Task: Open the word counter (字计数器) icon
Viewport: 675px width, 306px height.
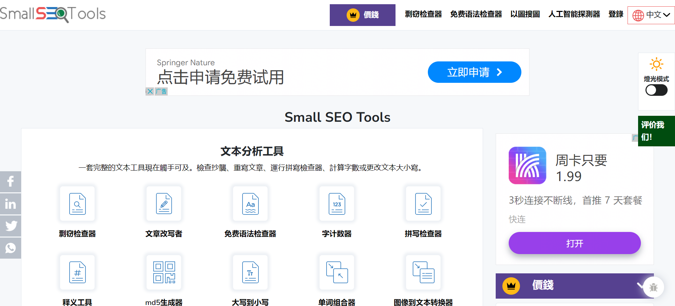Action: click(x=337, y=204)
